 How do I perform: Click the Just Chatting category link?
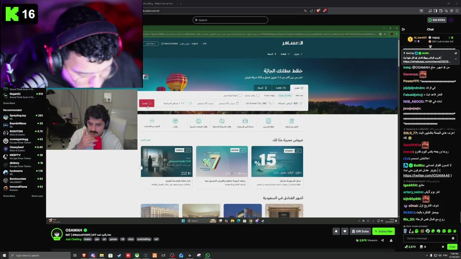(x=73, y=239)
